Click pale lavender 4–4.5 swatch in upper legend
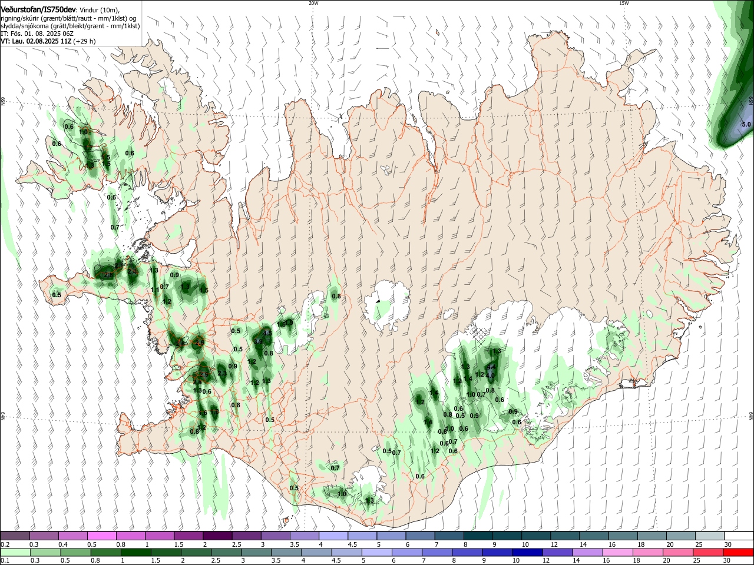754x565 pixels. pyautogui.click(x=333, y=536)
